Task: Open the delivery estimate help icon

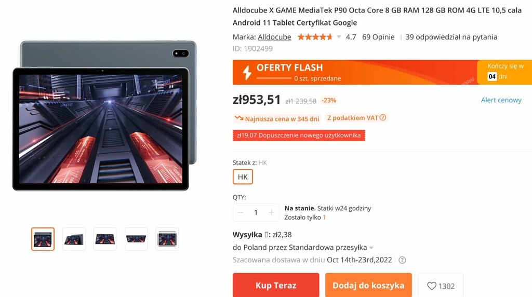Action: pos(402,260)
